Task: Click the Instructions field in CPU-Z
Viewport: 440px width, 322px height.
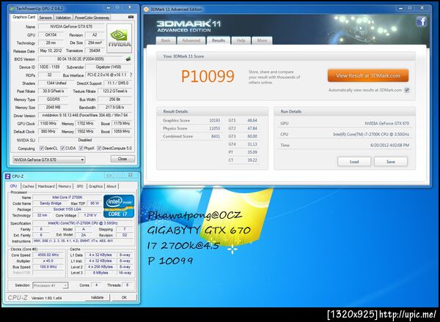Action: [x=82, y=241]
